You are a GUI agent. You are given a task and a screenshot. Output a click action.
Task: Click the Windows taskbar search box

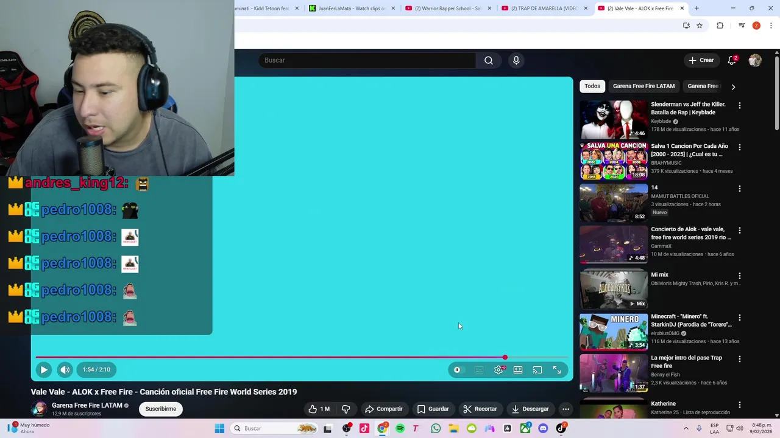pos(275,428)
